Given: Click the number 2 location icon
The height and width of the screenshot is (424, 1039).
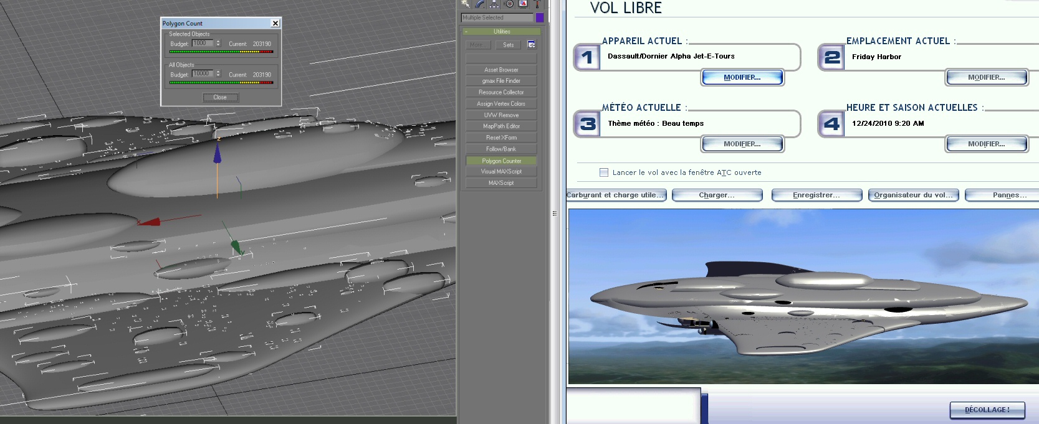Looking at the screenshot, I should (x=831, y=57).
